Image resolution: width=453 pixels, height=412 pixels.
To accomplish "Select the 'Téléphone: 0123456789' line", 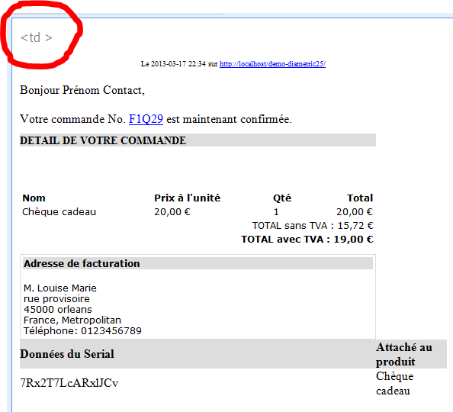I will [82, 331].
